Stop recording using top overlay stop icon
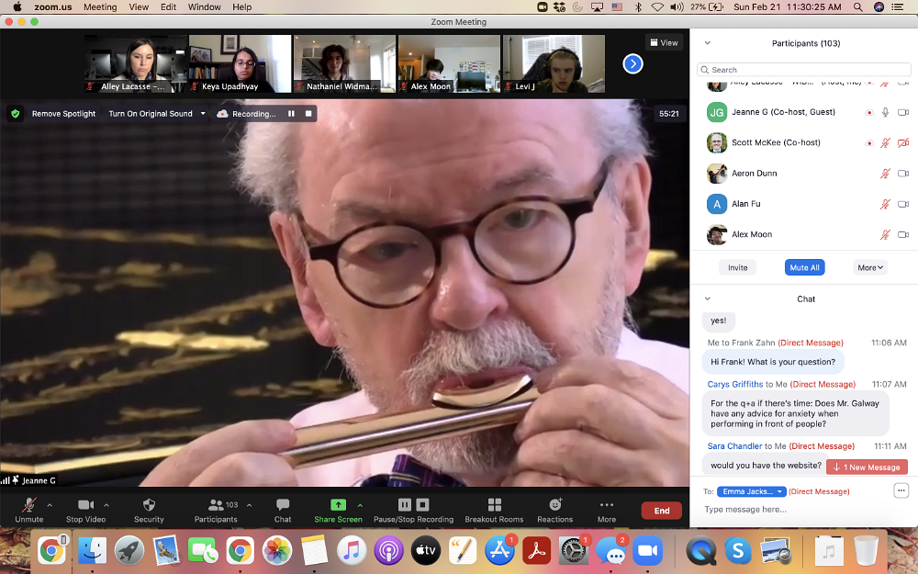Image resolution: width=918 pixels, height=574 pixels. click(308, 114)
